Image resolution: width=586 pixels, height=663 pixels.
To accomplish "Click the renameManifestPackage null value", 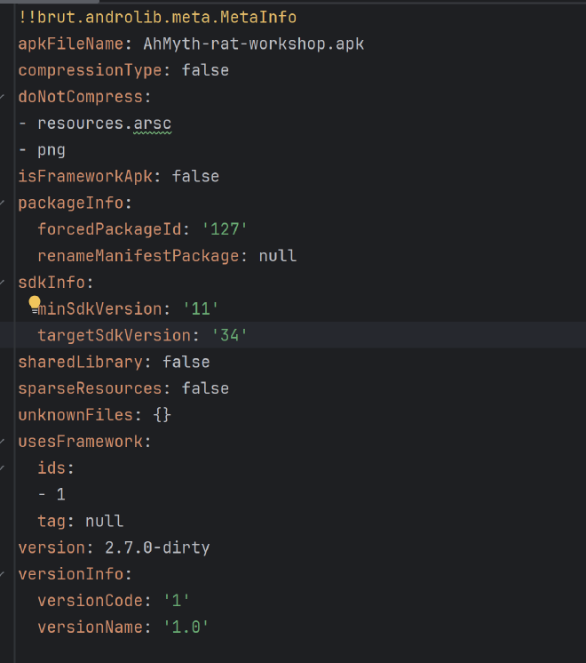I will click(278, 256).
